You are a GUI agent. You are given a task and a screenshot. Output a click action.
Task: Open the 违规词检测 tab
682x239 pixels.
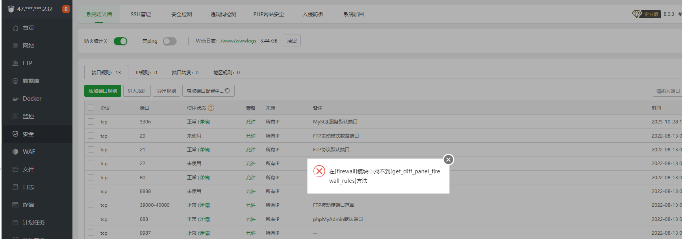[223, 14]
